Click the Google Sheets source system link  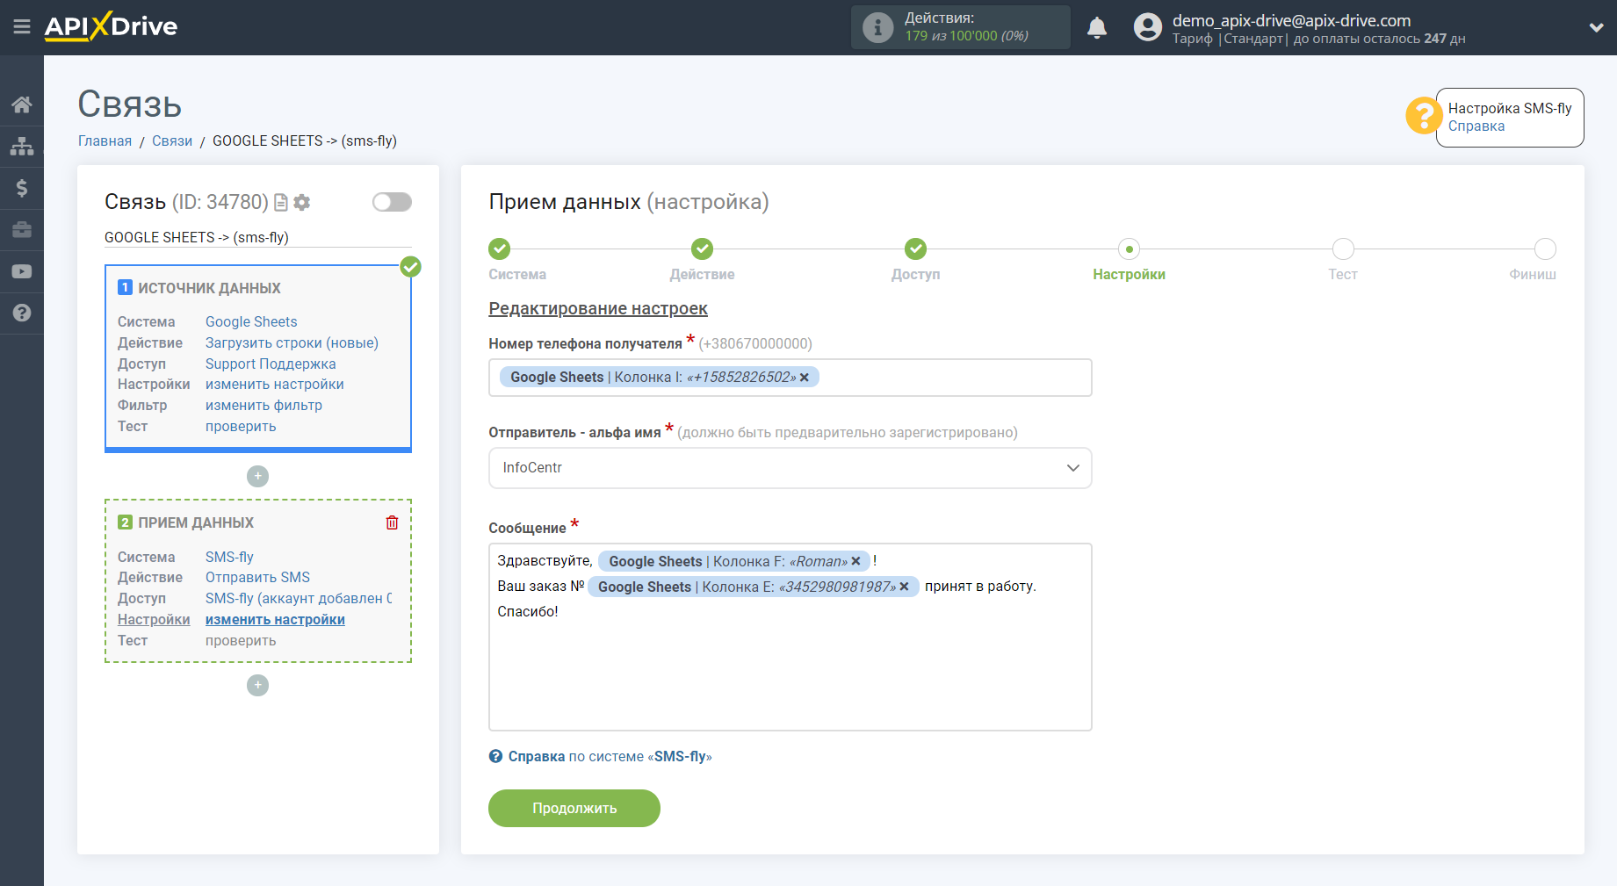[251, 321]
